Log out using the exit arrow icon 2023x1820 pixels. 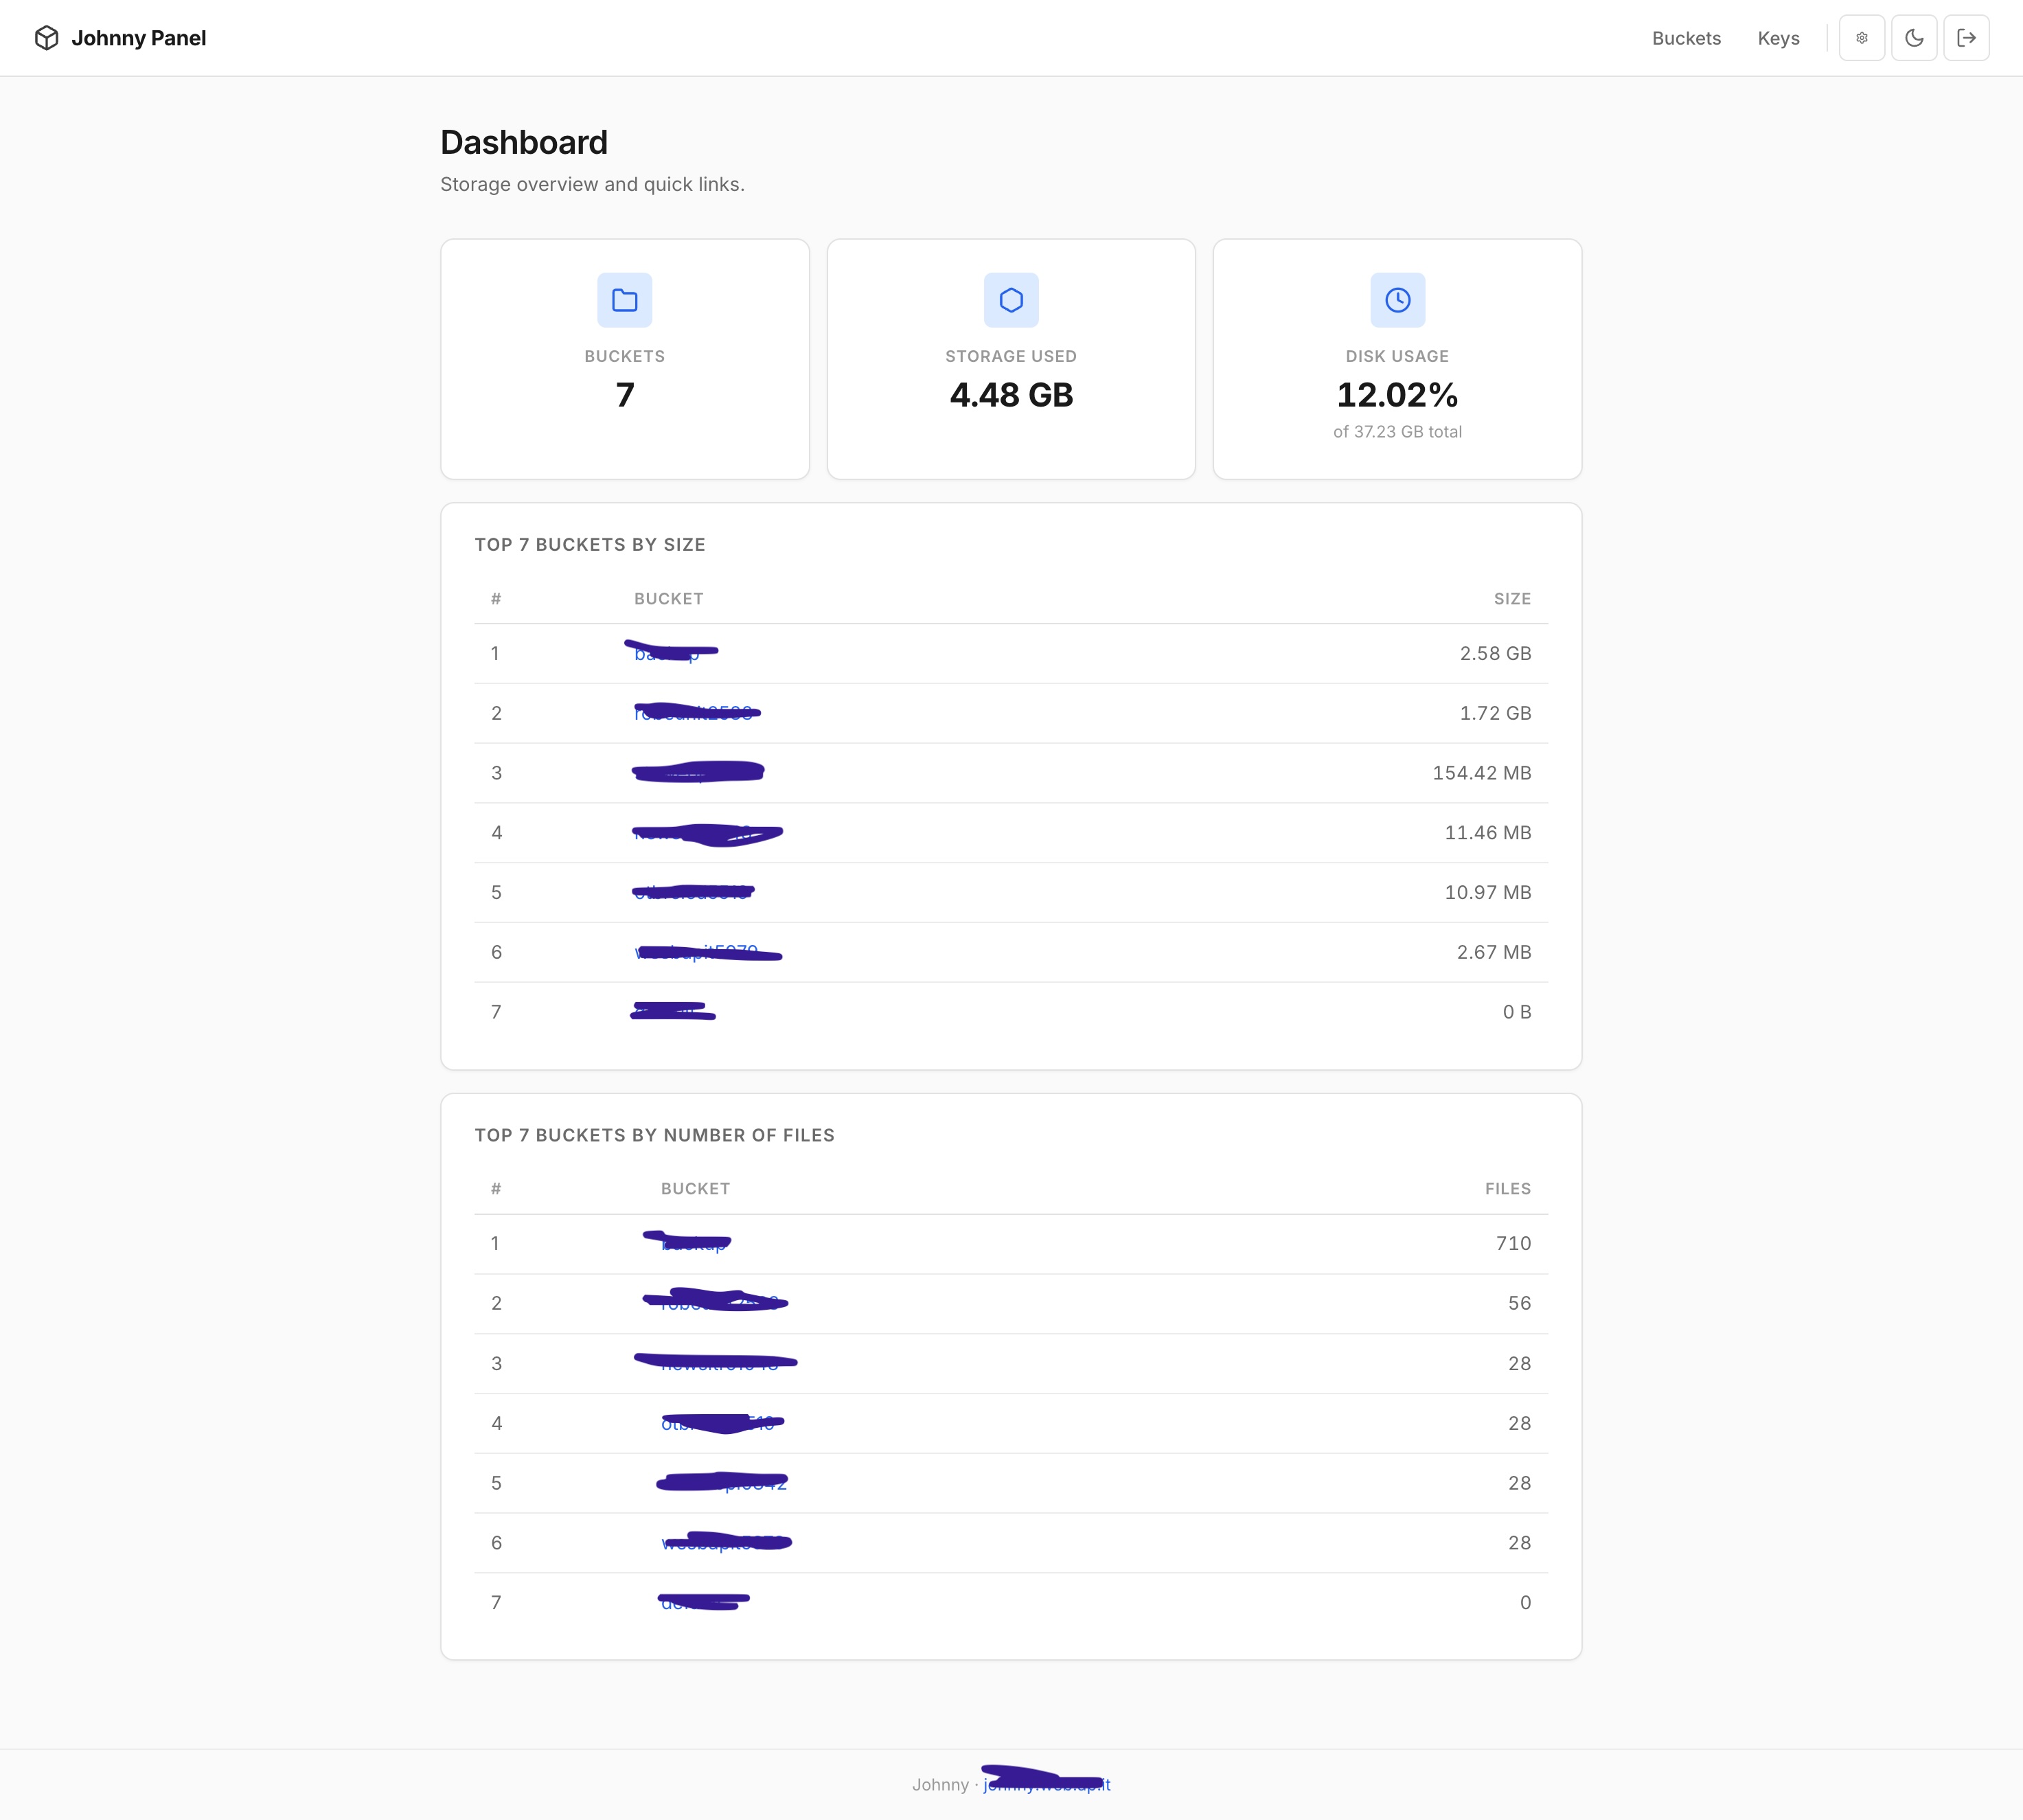coord(1966,38)
